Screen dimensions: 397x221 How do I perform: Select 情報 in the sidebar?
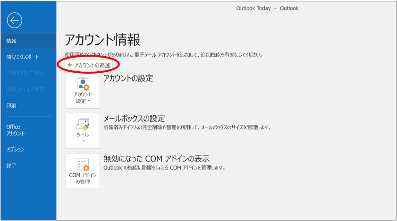coord(28,41)
